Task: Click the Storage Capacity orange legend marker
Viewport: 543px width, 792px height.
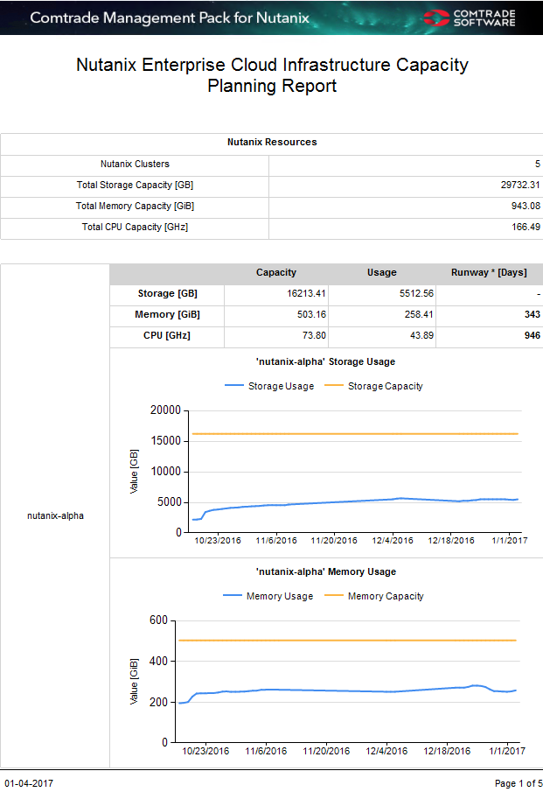Action: (335, 386)
